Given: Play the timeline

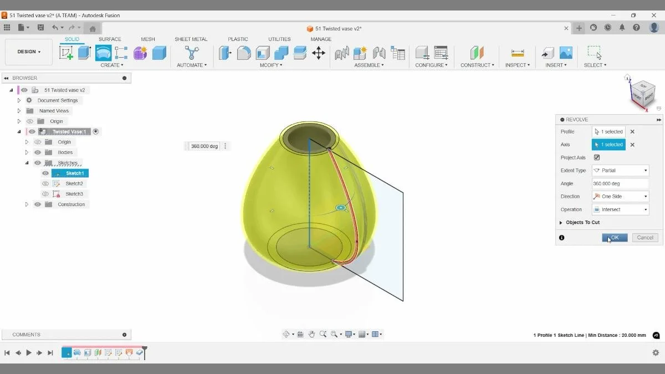Looking at the screenshot, I should [x=29, y=352].
